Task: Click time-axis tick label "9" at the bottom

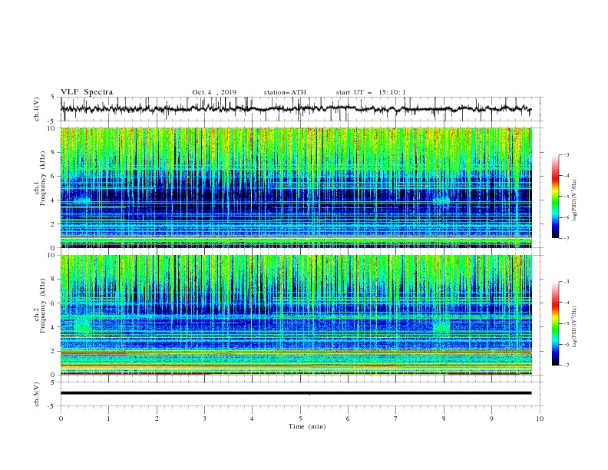Action: (491, 419)
